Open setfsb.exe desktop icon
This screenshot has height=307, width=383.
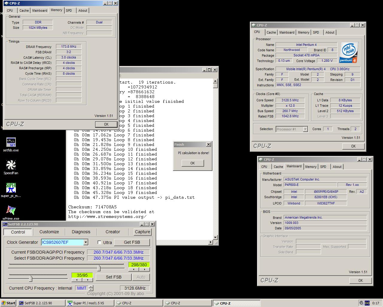(x=11, y=145)
